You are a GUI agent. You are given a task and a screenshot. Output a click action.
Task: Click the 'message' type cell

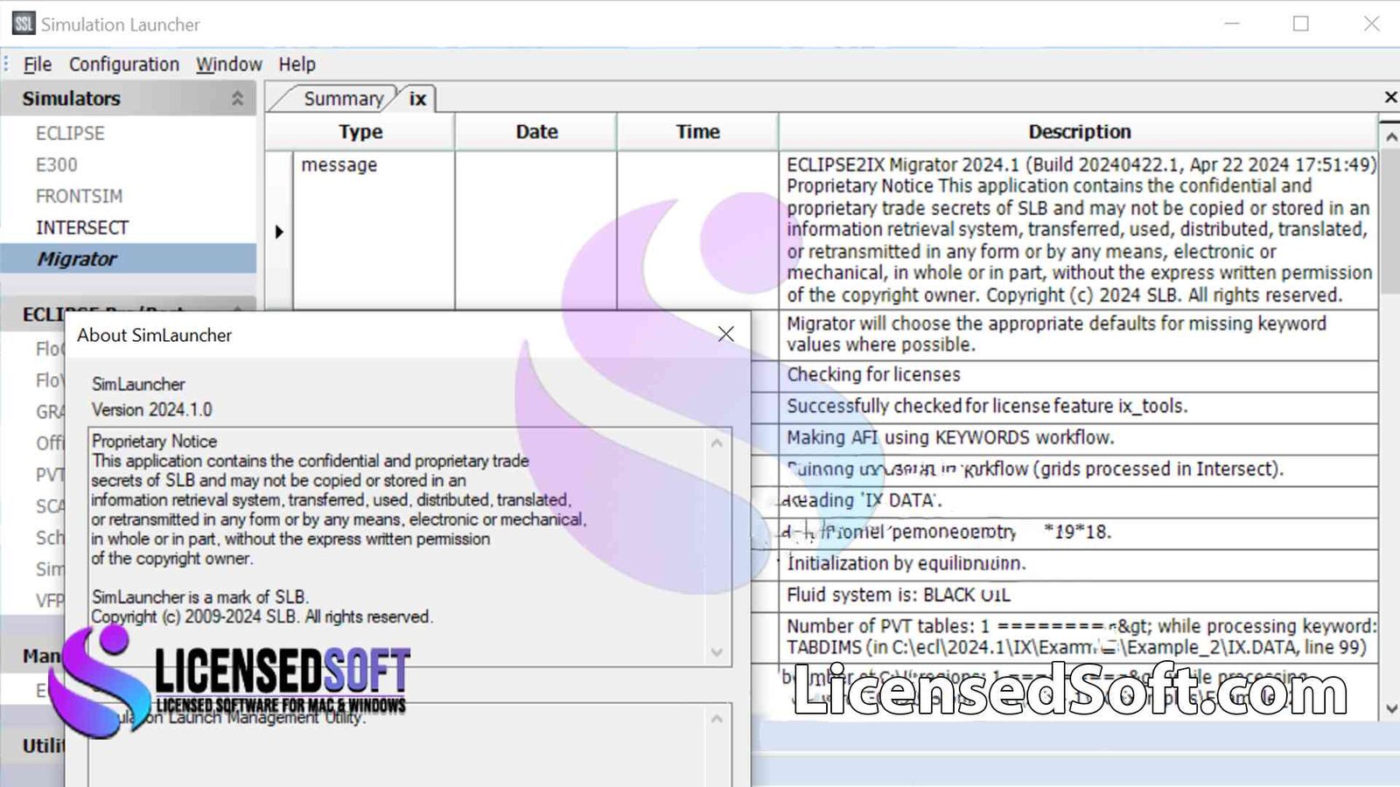[374, 230]
